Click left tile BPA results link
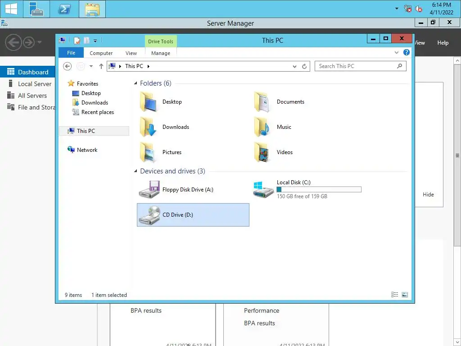The height and width of the screenshot is (346, 461). (x=146, y=310)
